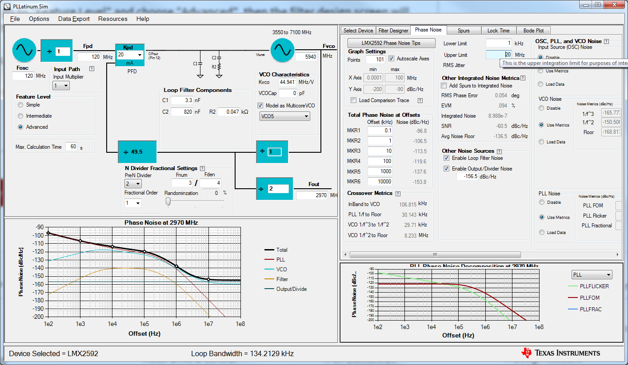Toggle the Autoscale Axes checkbox
Image resolution: width=628 pixels, height=365 pixels.
391,59
